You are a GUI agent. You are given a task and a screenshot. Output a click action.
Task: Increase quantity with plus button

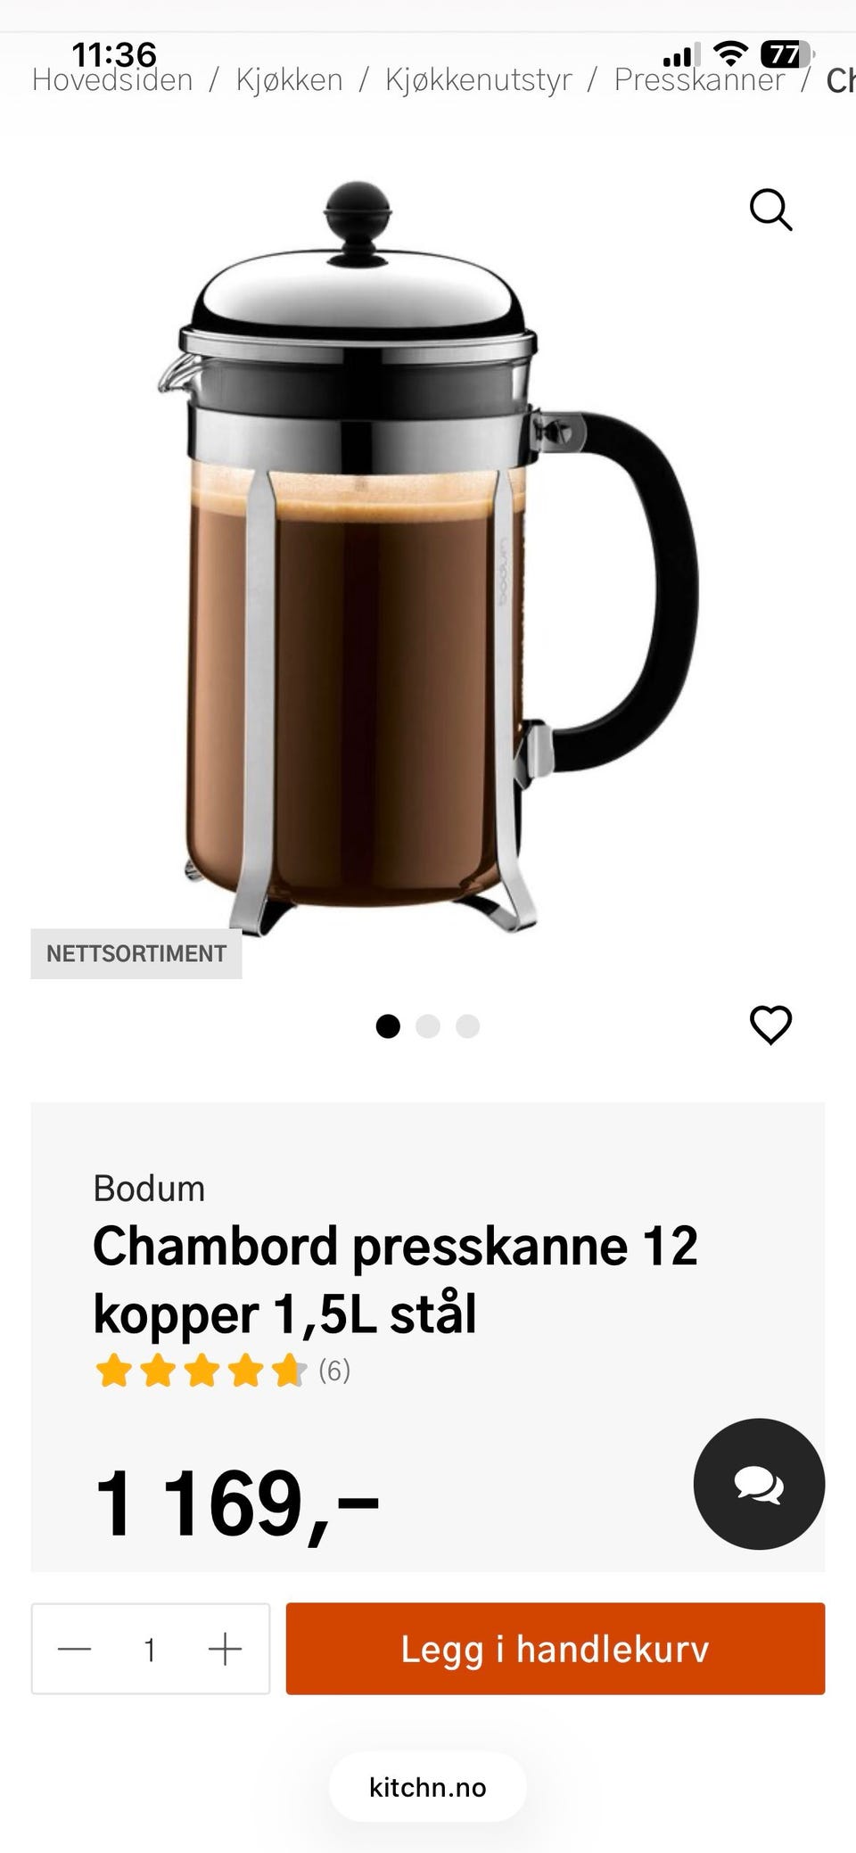[x=225, y=1649]
